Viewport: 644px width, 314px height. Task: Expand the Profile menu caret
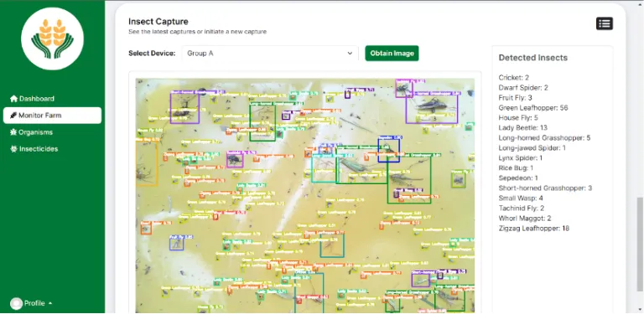point(50,303)
